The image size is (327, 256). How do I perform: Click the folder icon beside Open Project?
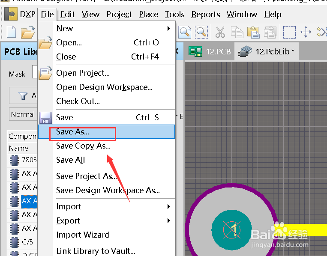pyautogui.click(x=45, y=73)
